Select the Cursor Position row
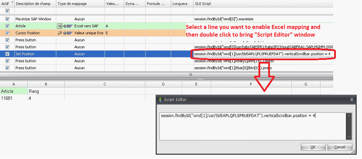The width and height of the screenshot is (362, 159). tap(27, 33)
